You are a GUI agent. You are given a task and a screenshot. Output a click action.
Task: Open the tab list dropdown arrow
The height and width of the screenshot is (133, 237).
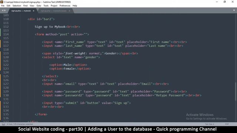click(234, 10)
